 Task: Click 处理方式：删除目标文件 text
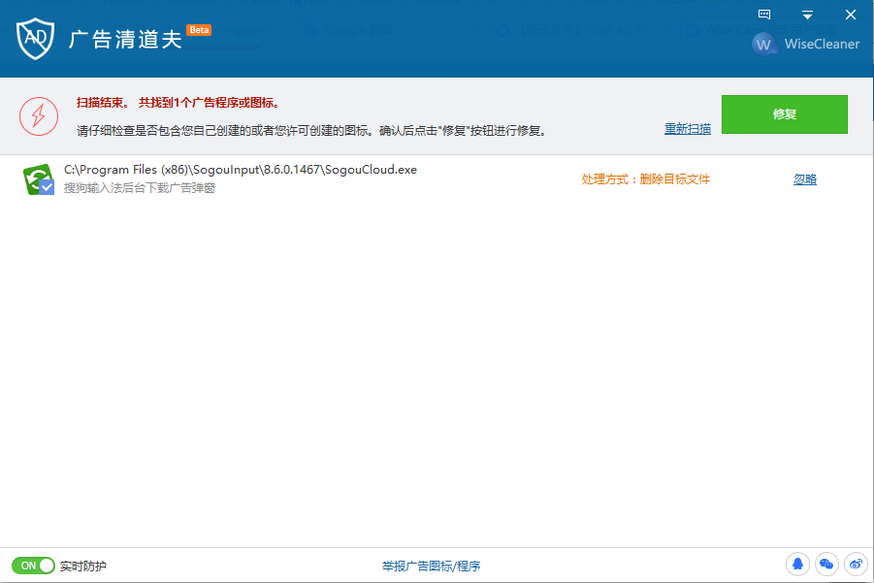point(646,179)
